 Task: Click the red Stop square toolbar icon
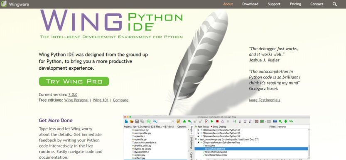point(217,121)
